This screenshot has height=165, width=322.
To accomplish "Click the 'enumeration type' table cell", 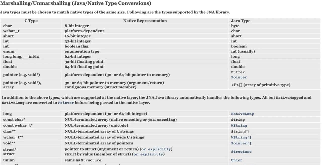I will coord(82,51).
